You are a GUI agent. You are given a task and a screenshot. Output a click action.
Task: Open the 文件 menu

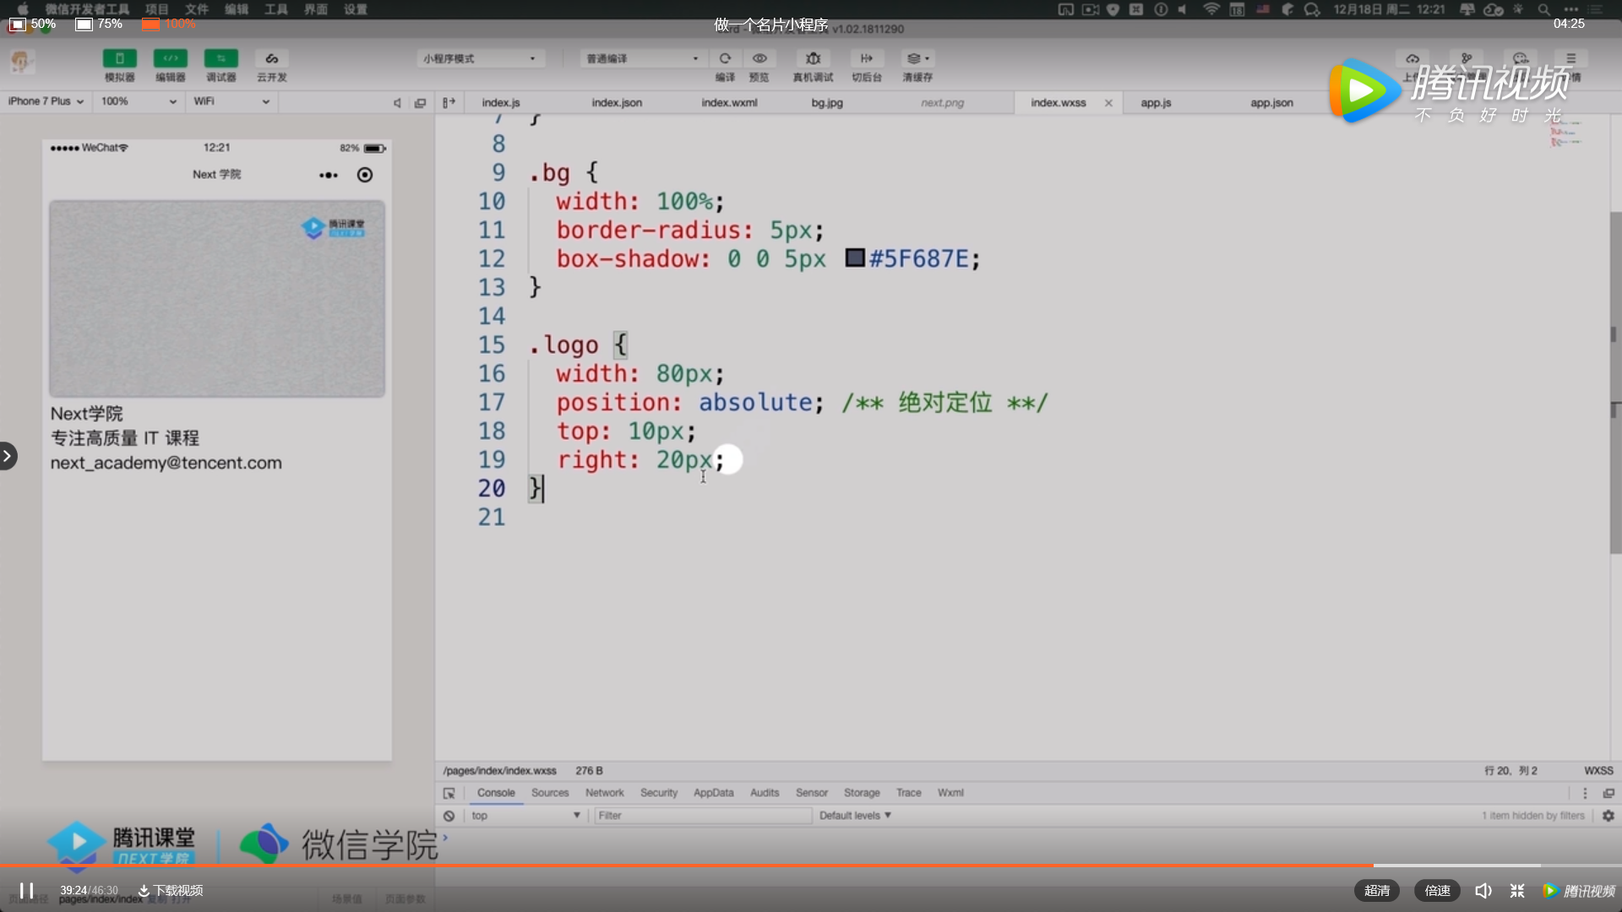point(196,9)
